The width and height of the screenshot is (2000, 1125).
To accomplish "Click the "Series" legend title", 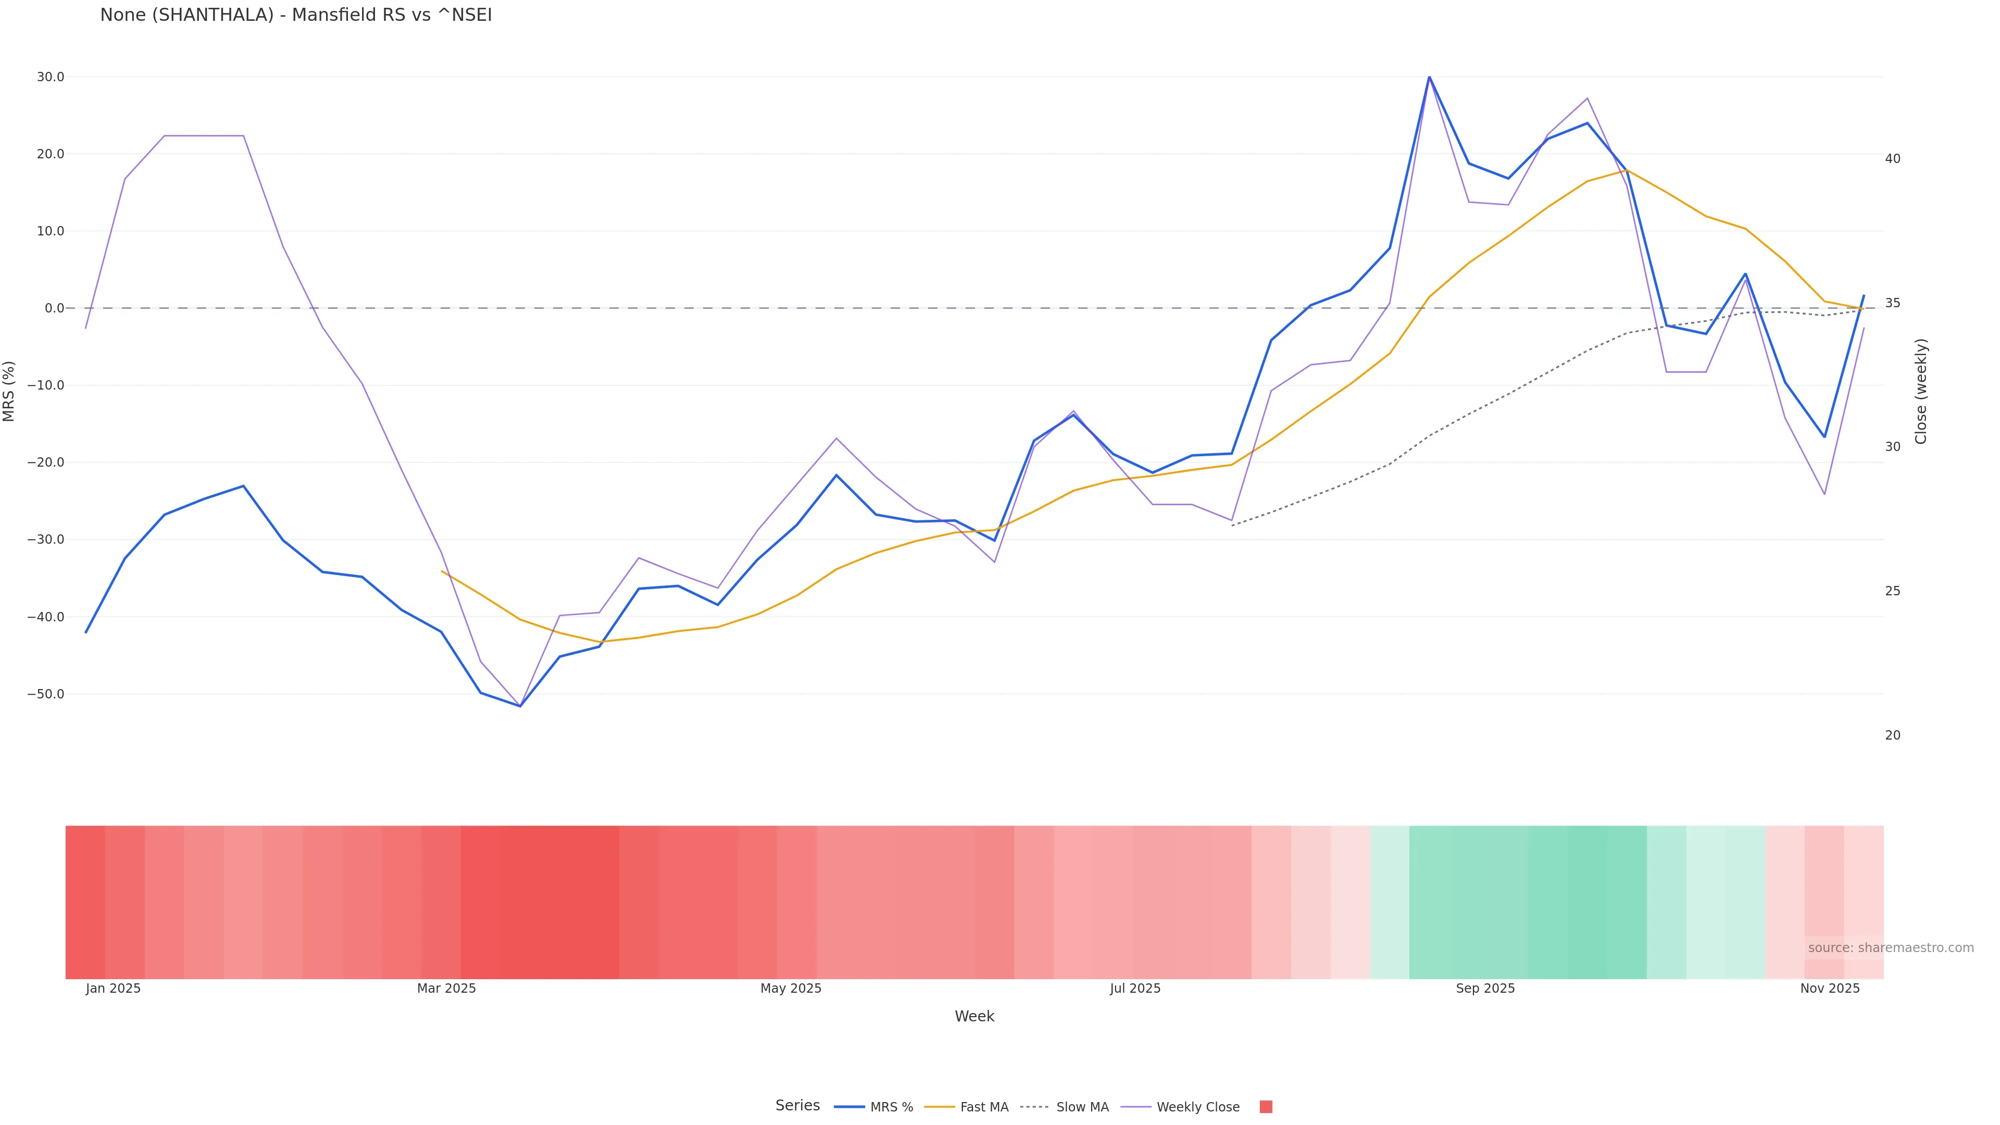I will click(797, 1106).
